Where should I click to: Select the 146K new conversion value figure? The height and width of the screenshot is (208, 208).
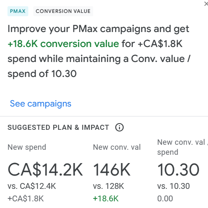[x=112, y=170]
